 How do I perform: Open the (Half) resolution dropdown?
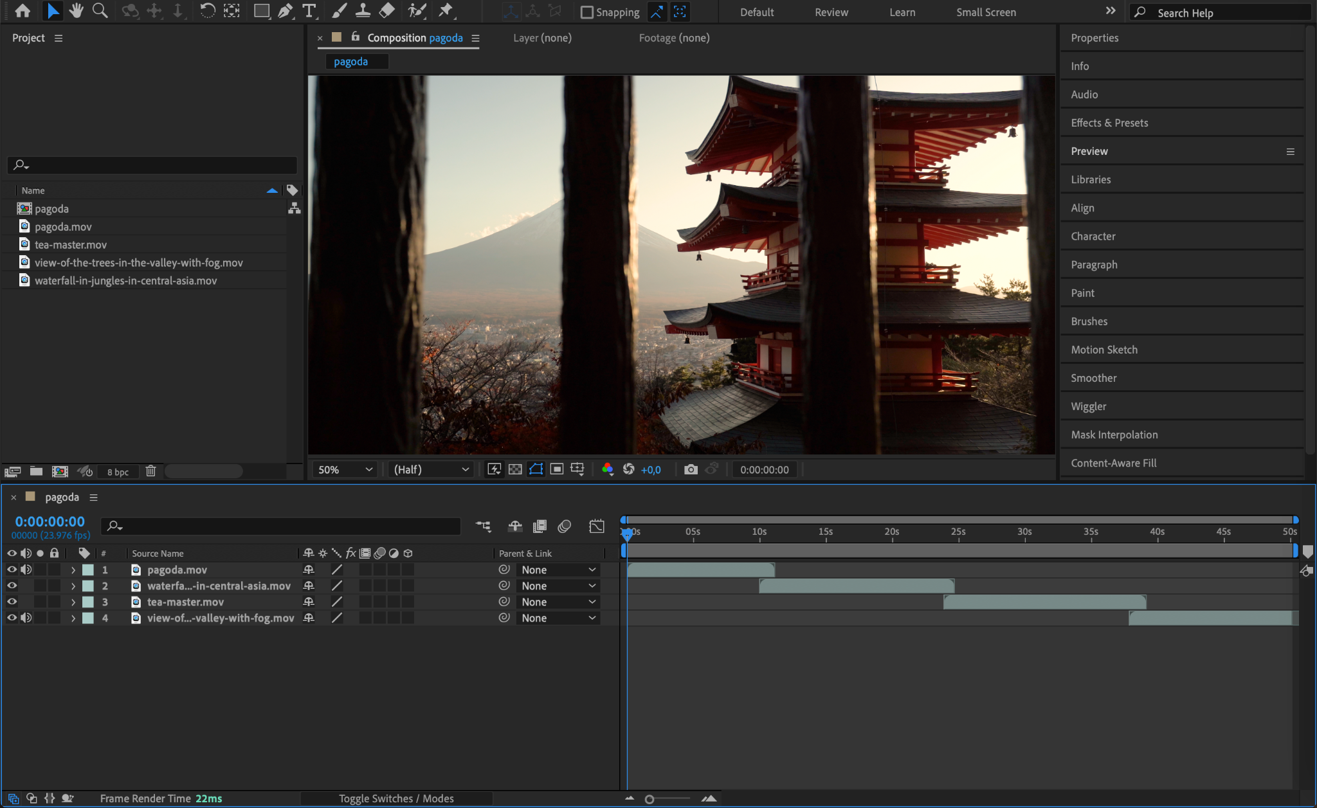click(x=431, y=470)
